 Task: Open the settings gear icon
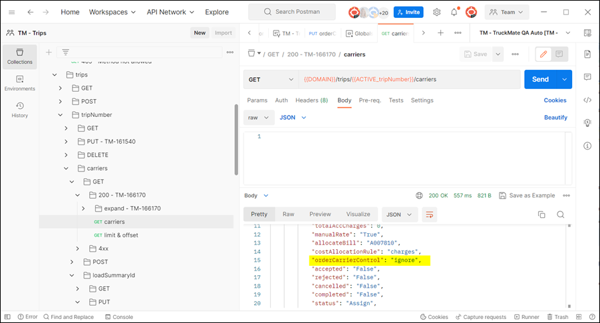[x=437, y=12]
